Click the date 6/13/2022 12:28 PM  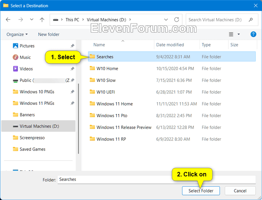[x=175, y=127]
